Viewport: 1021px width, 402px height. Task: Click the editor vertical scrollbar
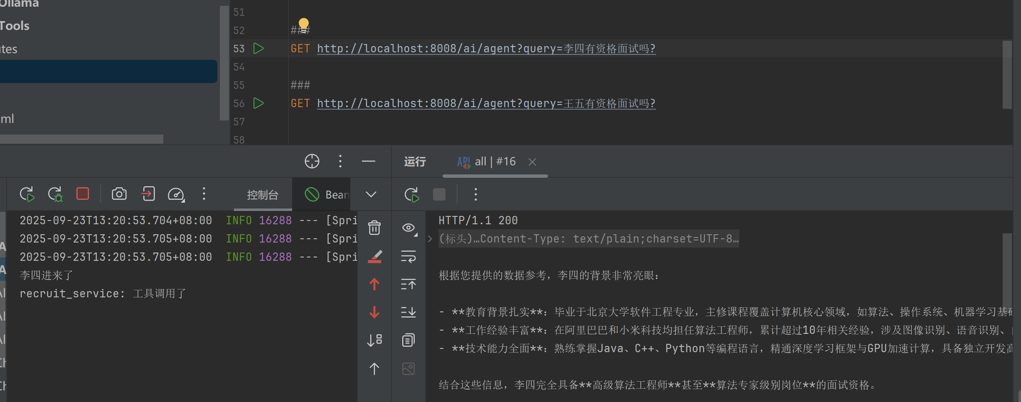[1007, 75]
